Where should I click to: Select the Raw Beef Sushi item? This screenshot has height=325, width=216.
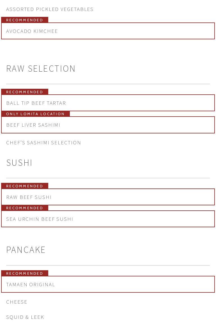coord(29,197)
